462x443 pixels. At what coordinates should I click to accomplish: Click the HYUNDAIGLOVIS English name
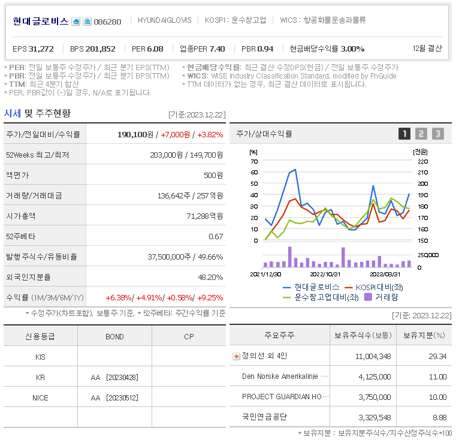[164, 20]
